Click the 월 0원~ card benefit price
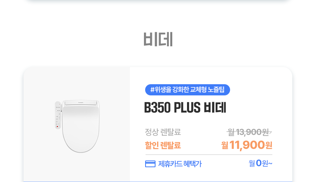 pos(260,163)
